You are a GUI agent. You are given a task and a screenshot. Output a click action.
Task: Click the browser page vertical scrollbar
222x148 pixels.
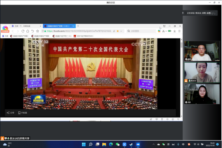[181, 45]
